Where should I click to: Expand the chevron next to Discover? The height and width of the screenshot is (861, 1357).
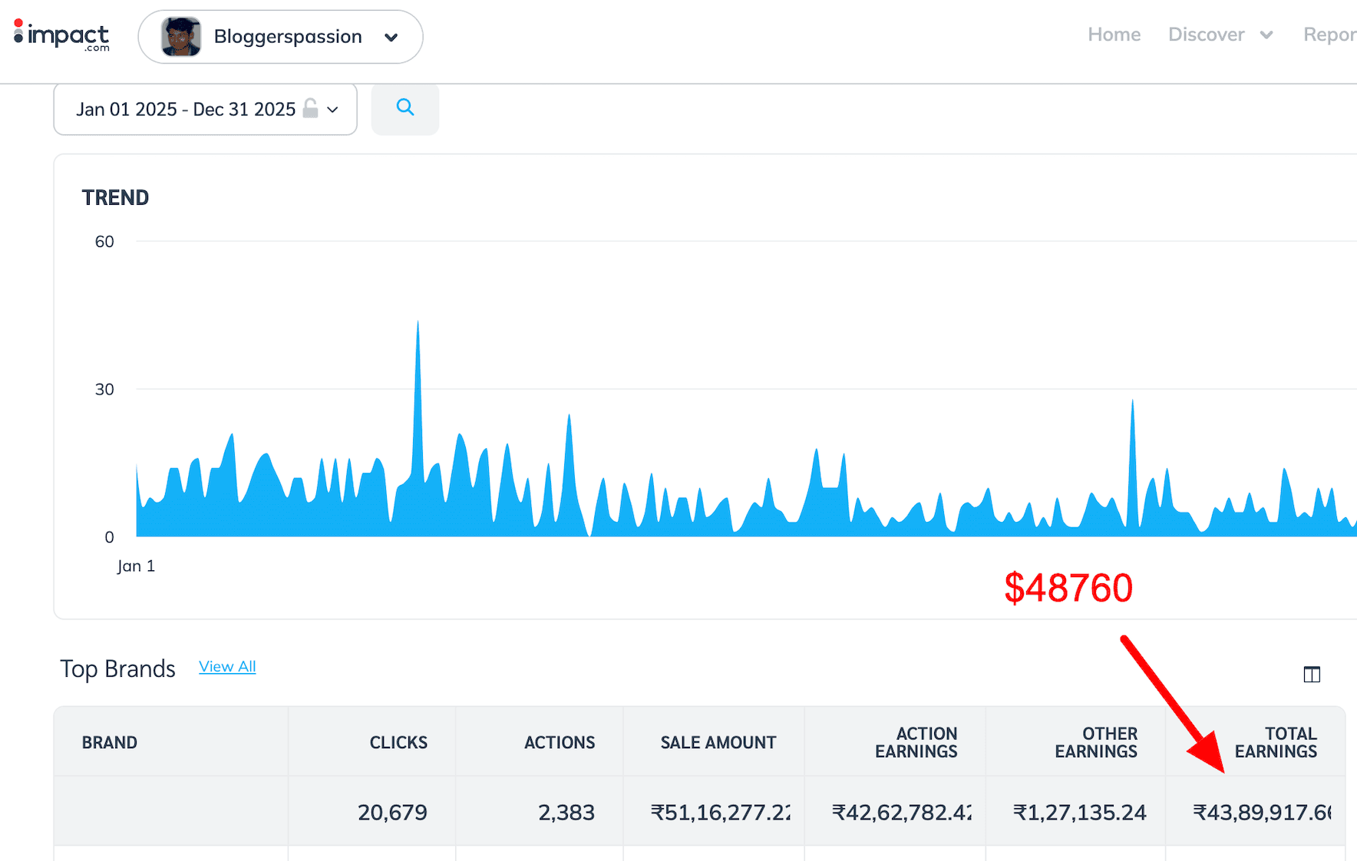(1266, 35)
